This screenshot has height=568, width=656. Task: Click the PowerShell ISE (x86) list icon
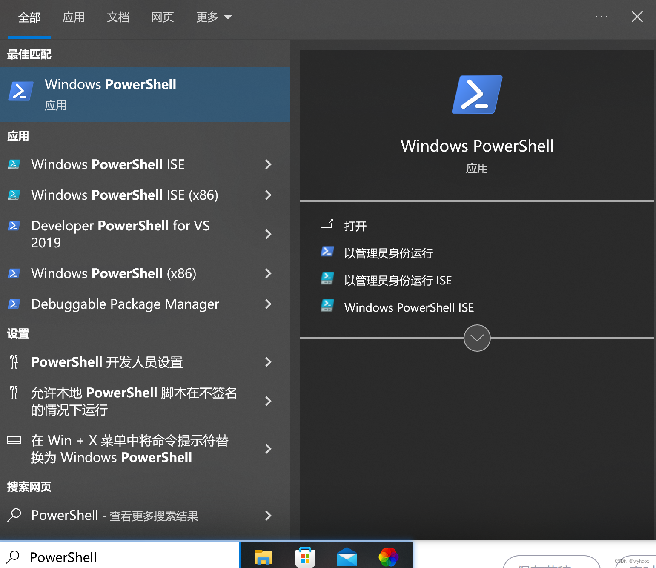pos(14,195)
